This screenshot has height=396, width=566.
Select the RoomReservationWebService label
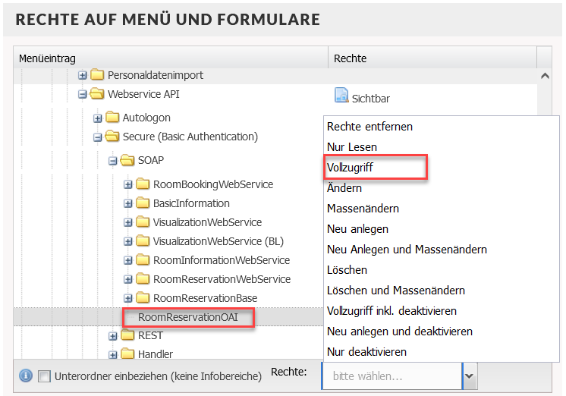(x=222, y=279)
